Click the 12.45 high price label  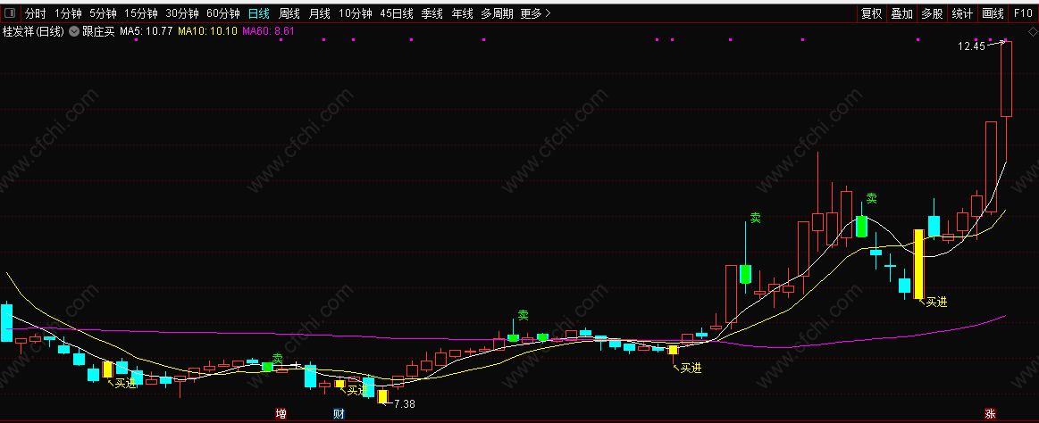coord(971,46)
